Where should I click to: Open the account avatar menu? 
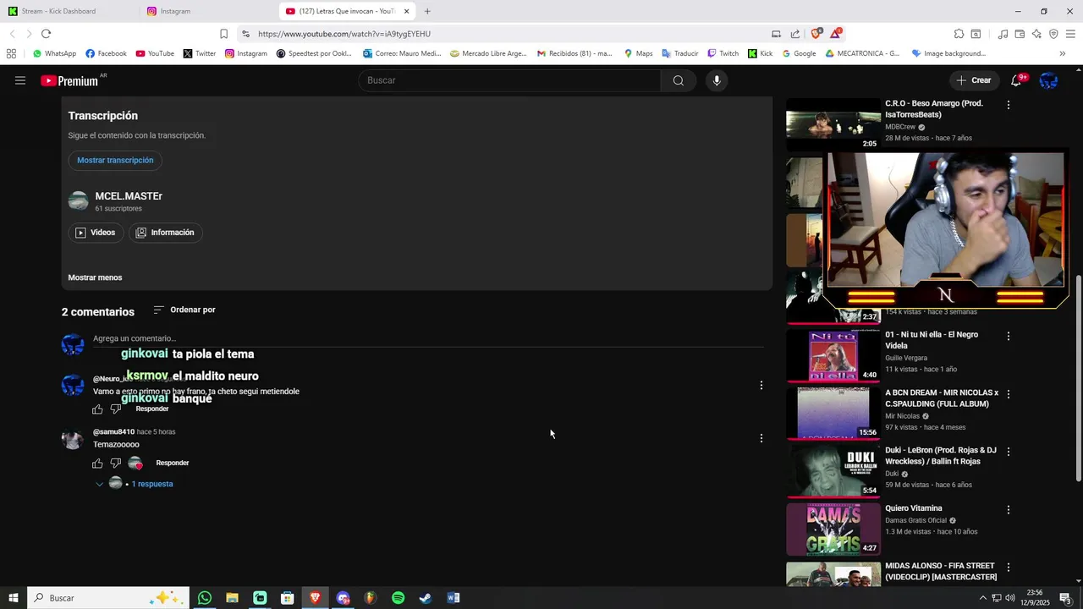[x=1048, y=80]
